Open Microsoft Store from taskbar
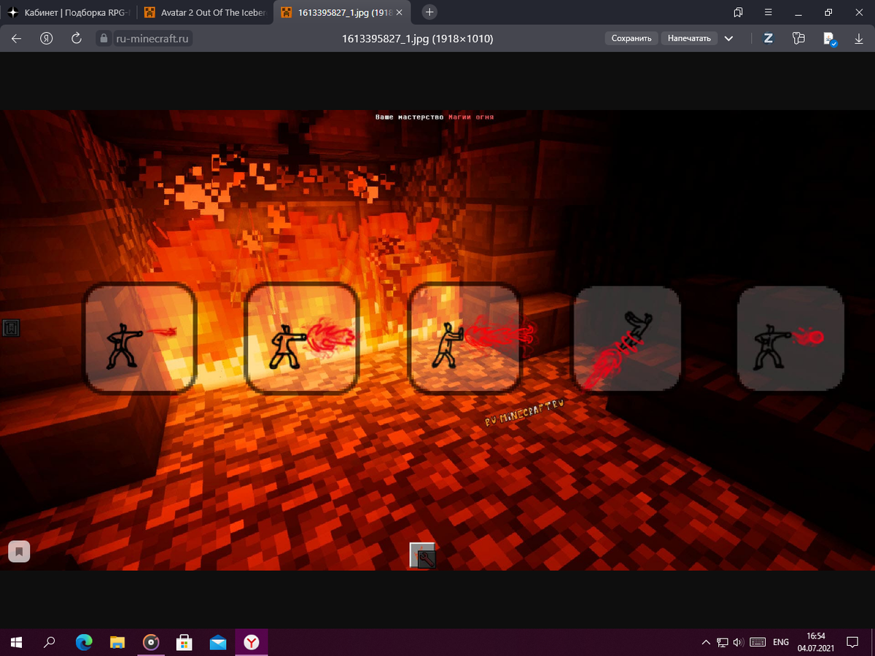Image resolution: width=875 pixels, height=656 pixels. click(x=184, y=642)
